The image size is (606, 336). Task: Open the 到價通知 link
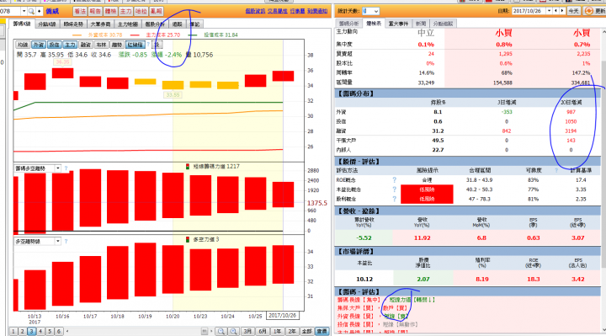317,11
